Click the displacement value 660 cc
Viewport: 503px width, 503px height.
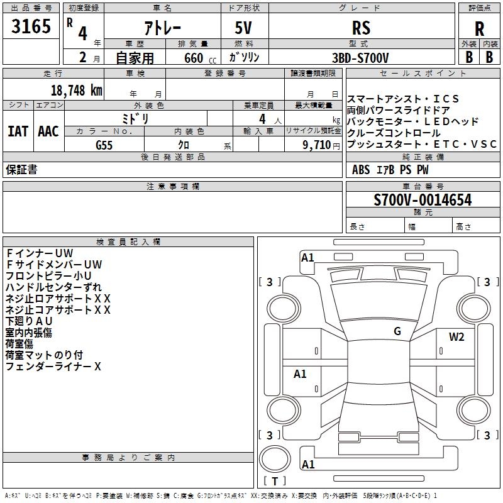point(200,58)
